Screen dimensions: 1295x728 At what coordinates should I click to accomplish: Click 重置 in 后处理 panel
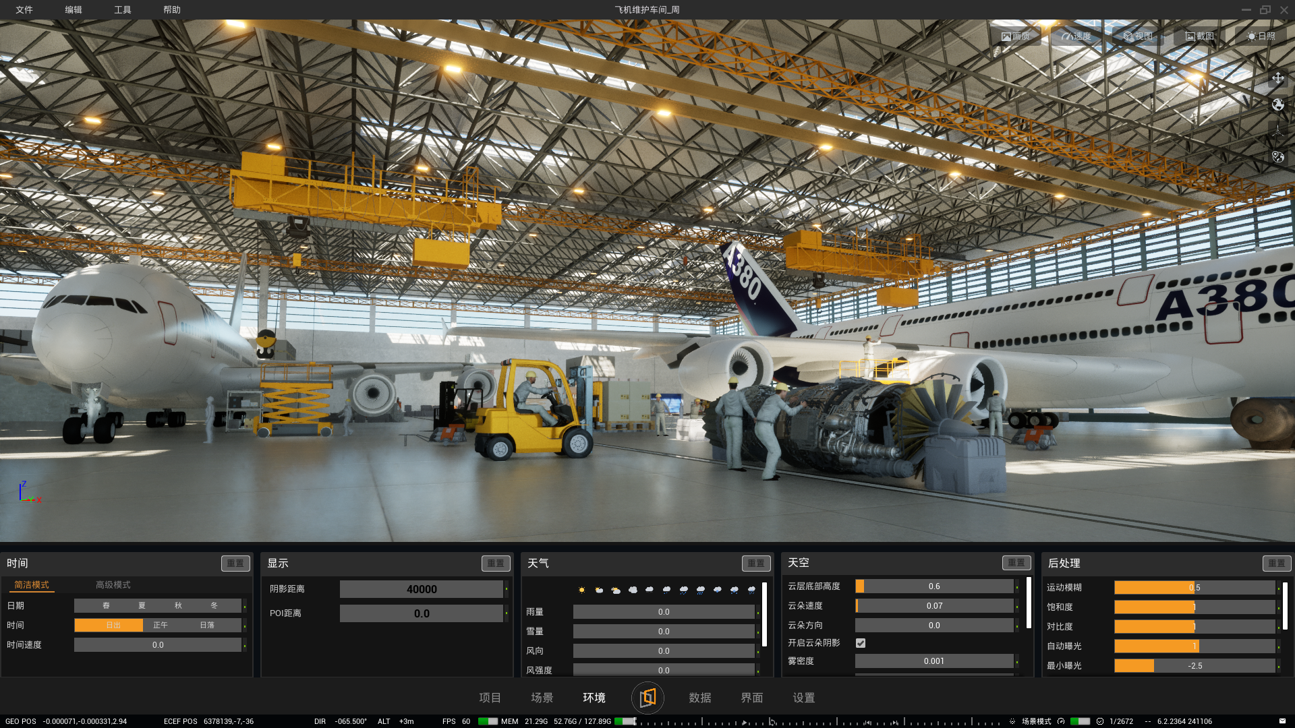(x=1276, y=564)
